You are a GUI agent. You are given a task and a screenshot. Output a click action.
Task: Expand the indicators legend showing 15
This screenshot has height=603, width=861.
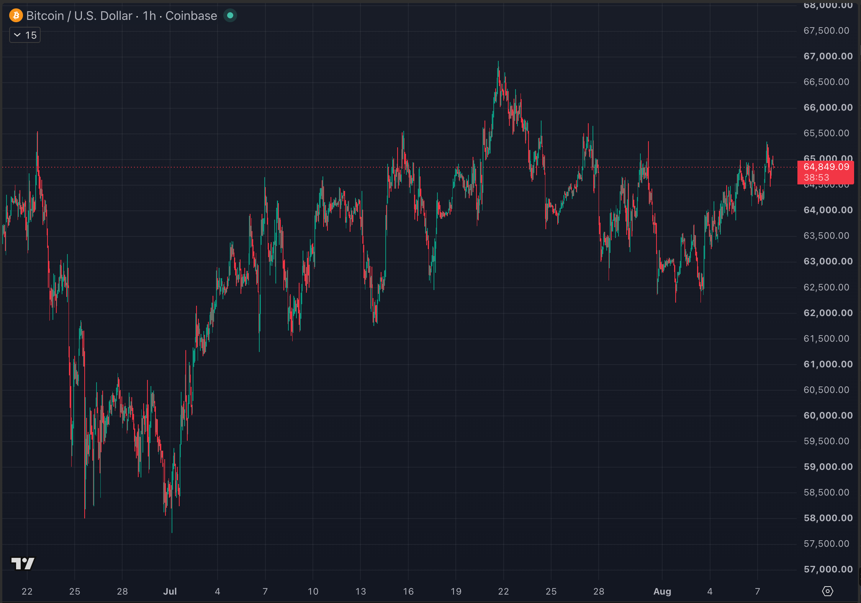(25, 35)
